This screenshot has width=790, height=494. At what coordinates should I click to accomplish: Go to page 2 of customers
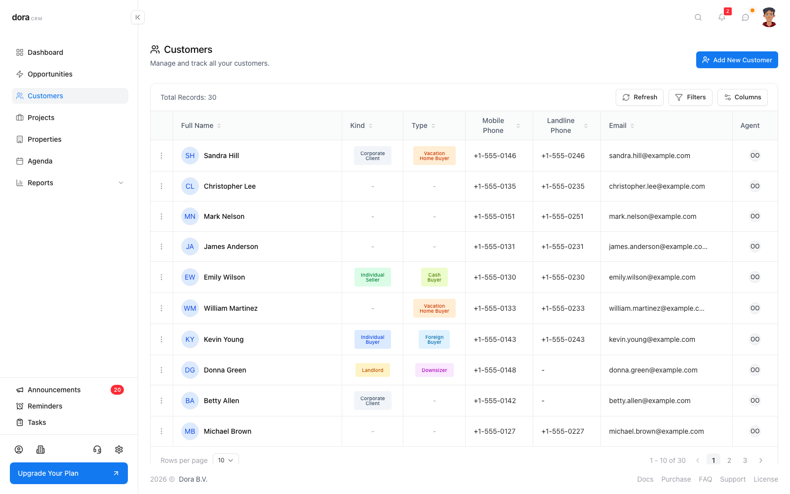pyautogui.click(x=729, y=460)
